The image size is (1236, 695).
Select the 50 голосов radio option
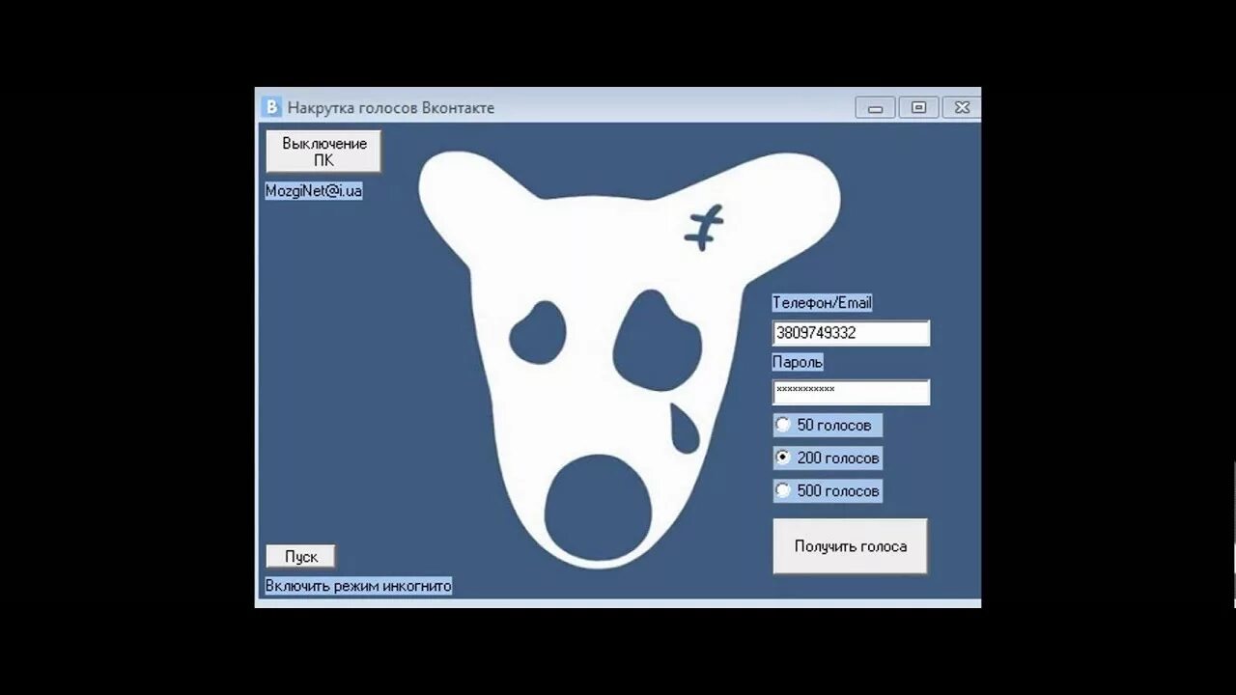[828, 425]
